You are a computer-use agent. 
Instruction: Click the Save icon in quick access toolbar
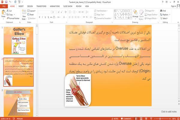pyautogui.click(x=6, y=2)
